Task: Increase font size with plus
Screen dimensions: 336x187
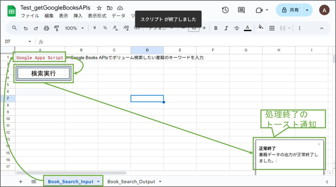Action: 204,28
